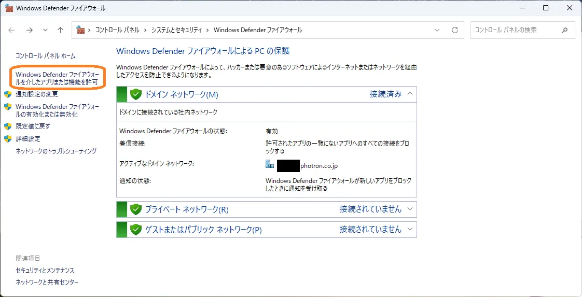Screen dimensions: 582x297
Task: Click the title bar firewall app icon
Action: click(x=9, y=8)
